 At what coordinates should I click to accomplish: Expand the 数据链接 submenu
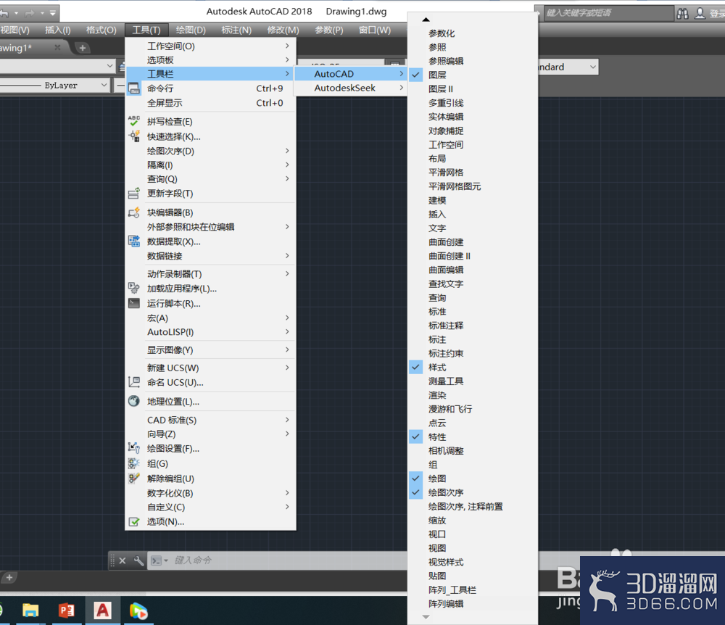210,256
